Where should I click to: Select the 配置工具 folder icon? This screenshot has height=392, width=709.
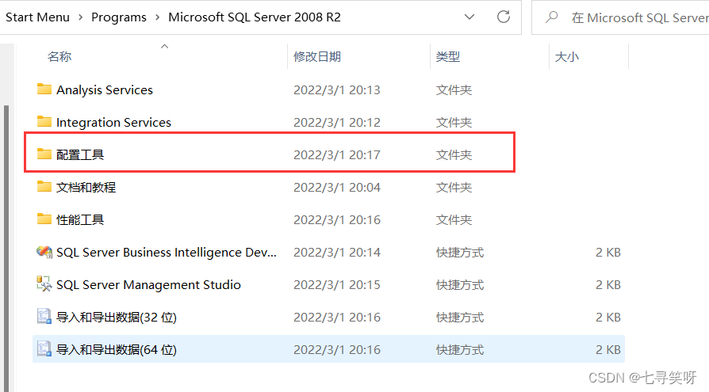click(x=44, y=154)
